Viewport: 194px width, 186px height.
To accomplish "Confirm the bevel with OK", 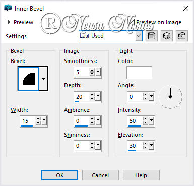I will coord(59,175).
